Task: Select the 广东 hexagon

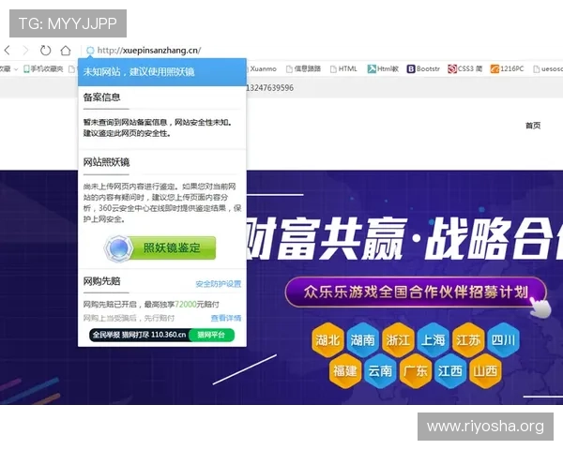Action: [x=415, y=370]
